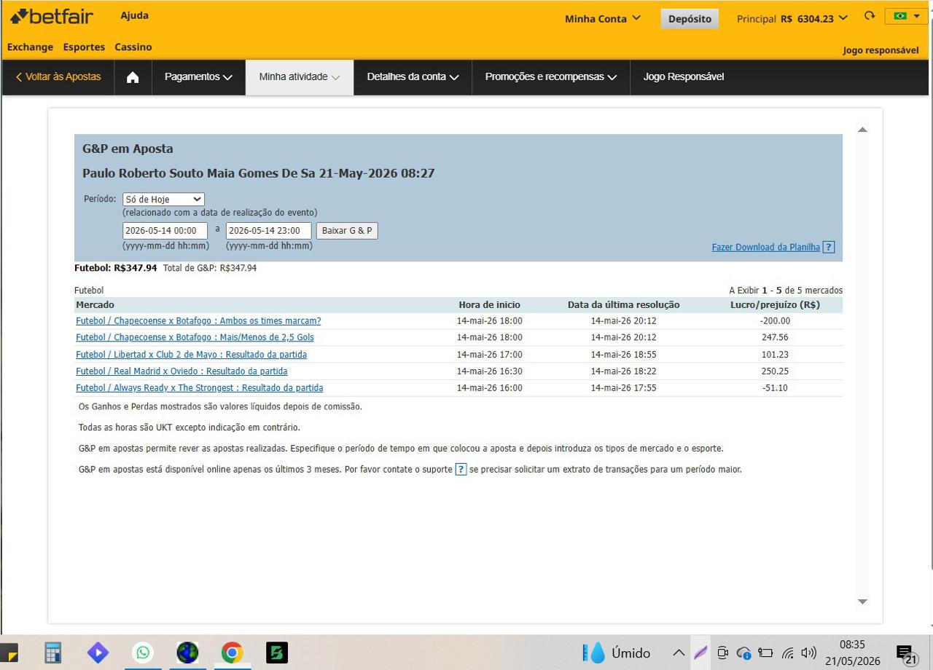Click the refresh balance icon

click(869, 16)
